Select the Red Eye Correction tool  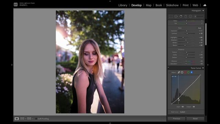click(181, 17)
